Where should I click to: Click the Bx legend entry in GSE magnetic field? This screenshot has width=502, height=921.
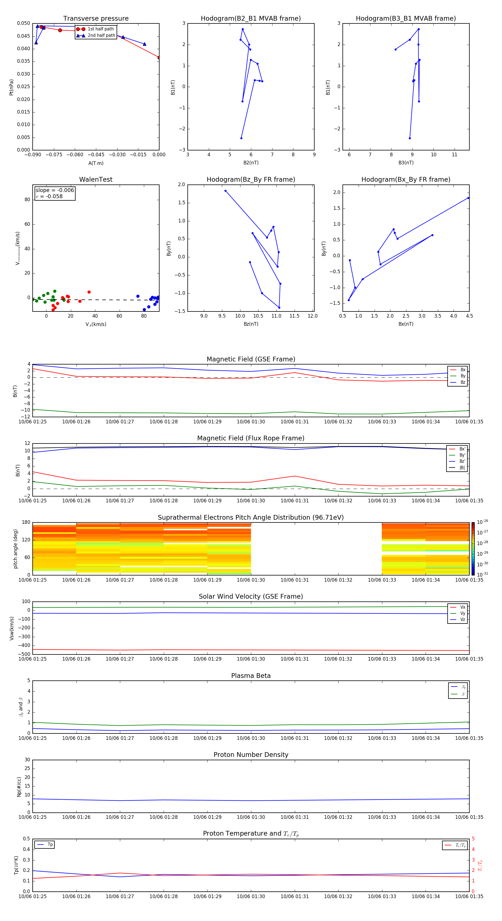point(458,370)
